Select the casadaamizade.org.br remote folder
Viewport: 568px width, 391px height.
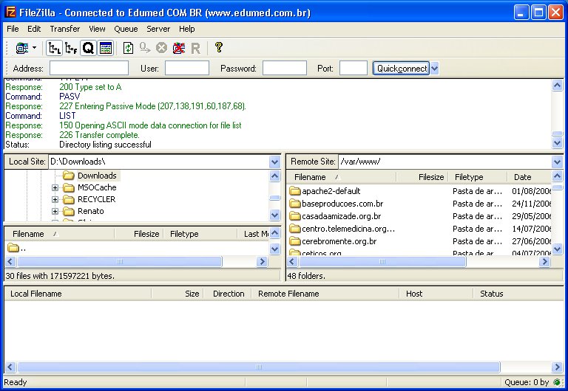(341, 216)
